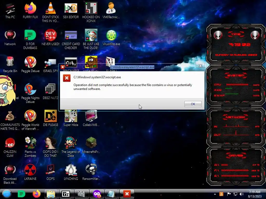Open the CollabVMB monitor icon
The width and height of the screenshot is (266, 199).
coord(91,118)
